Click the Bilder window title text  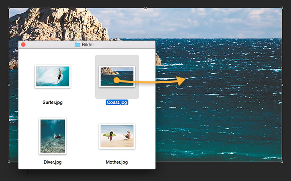(88, 45)
